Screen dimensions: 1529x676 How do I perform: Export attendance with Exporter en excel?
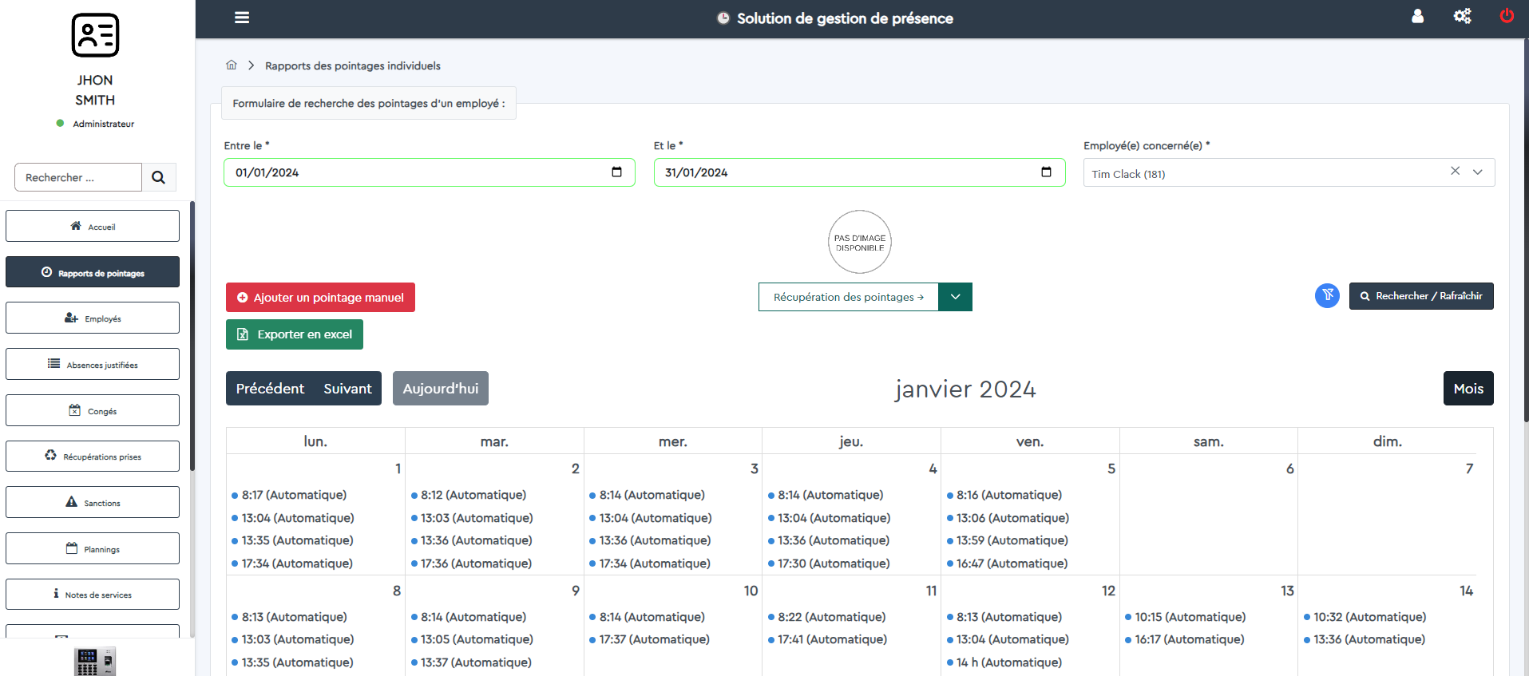295,334
